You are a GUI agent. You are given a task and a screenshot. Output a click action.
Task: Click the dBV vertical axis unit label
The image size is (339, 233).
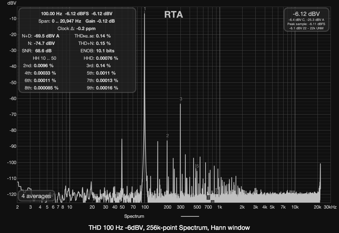pyautogui.click(x=7, y=2)
